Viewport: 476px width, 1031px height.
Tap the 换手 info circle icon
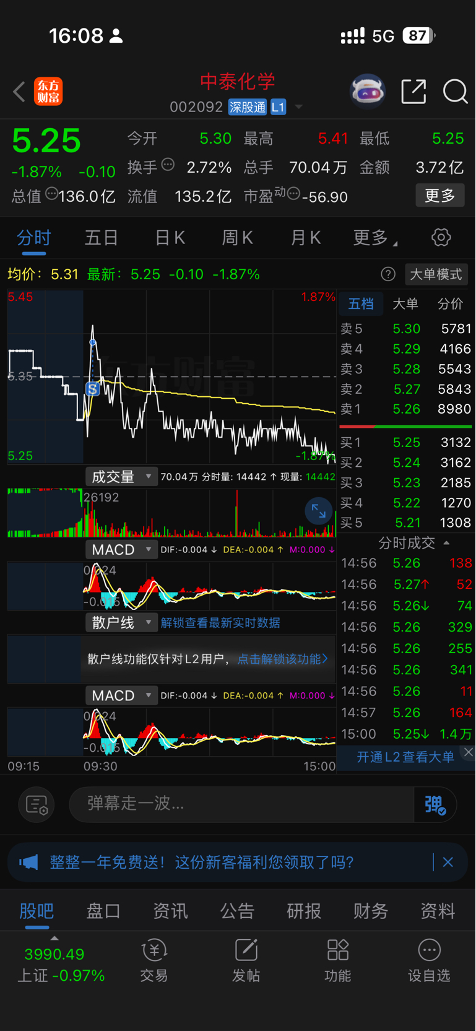[168, 165]
